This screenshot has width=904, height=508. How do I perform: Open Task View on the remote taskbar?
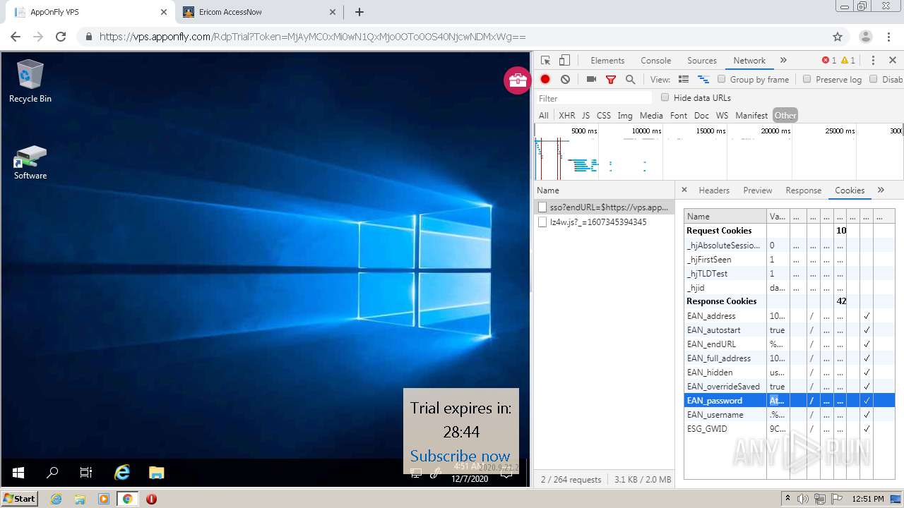tap(85, 473)
